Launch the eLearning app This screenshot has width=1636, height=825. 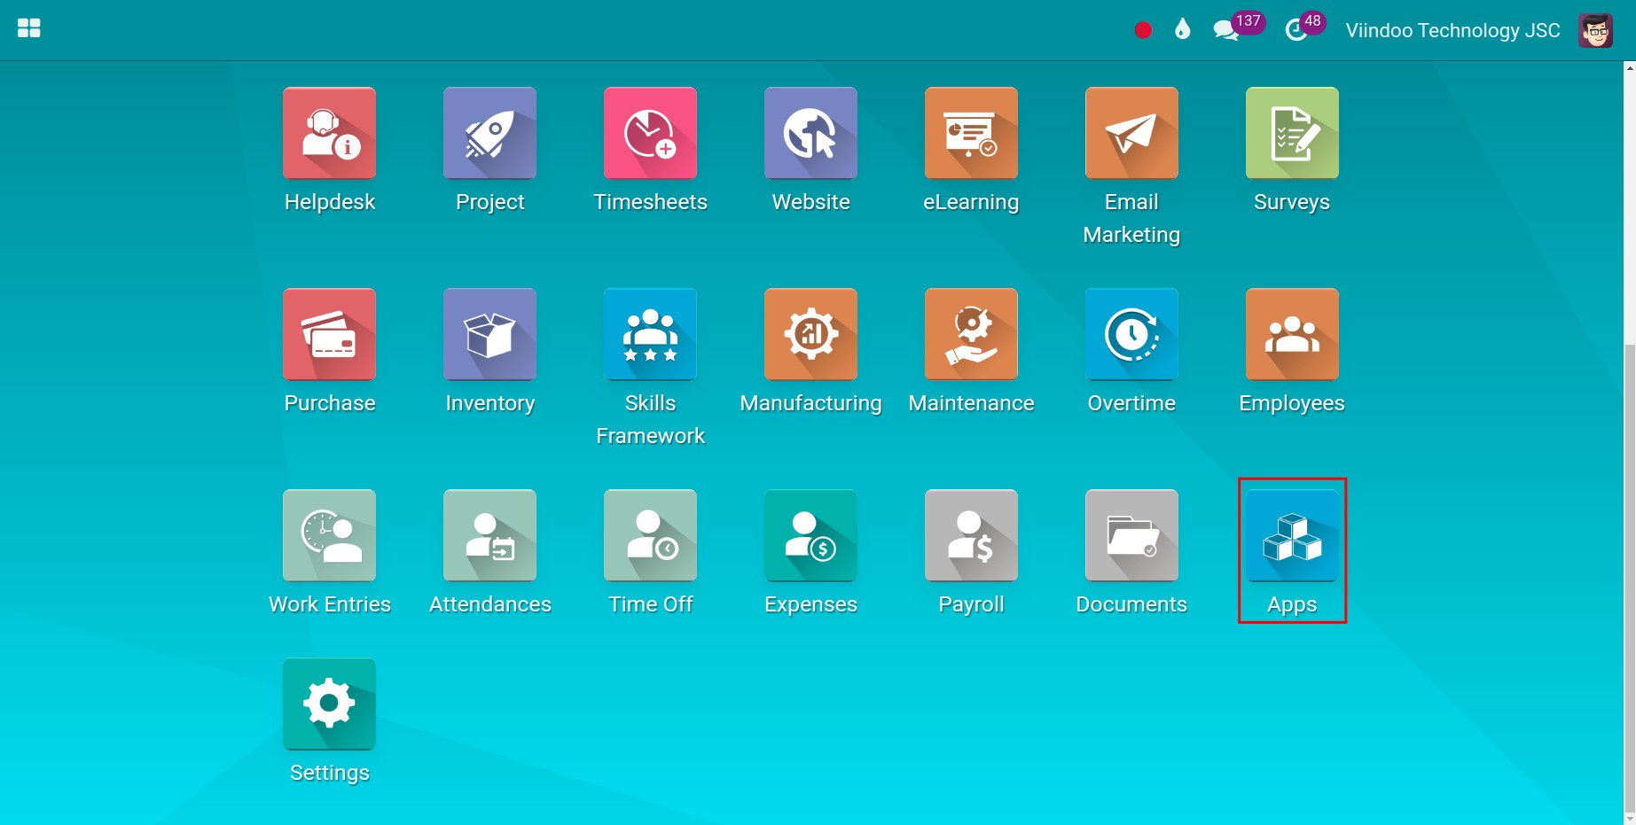971,133
